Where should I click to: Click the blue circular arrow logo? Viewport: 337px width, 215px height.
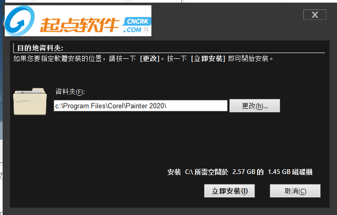tap(19, 21)
